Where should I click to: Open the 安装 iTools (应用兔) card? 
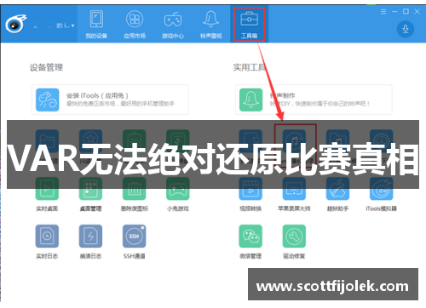click(x=110, y=100)
